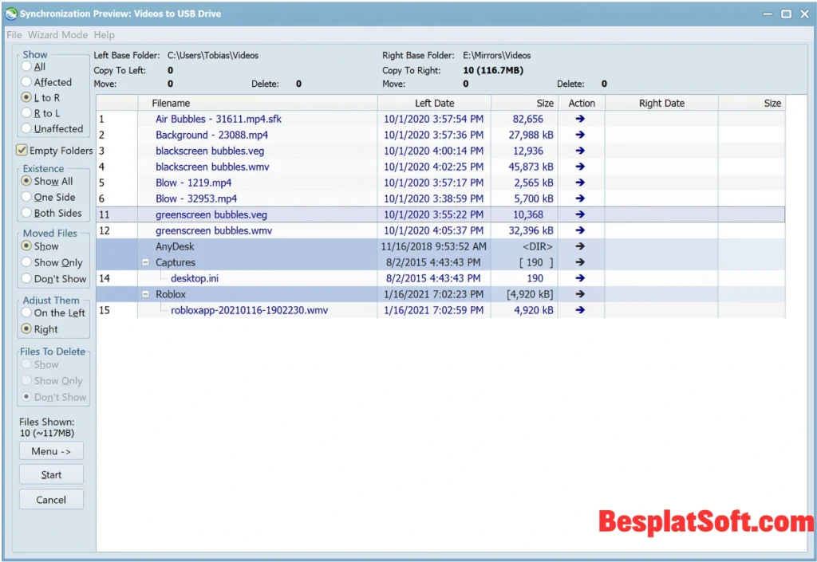The height and width of the screenshot is (562, 817).
Task: Sort by the Left Date column header
Action: pos(434,103)
